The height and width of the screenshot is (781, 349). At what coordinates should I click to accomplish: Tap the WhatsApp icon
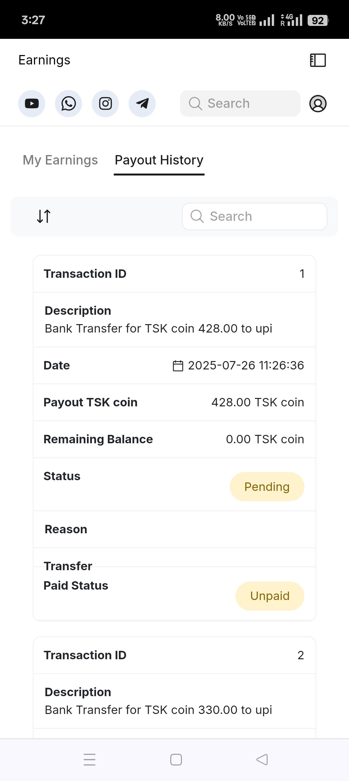(69, 104)
